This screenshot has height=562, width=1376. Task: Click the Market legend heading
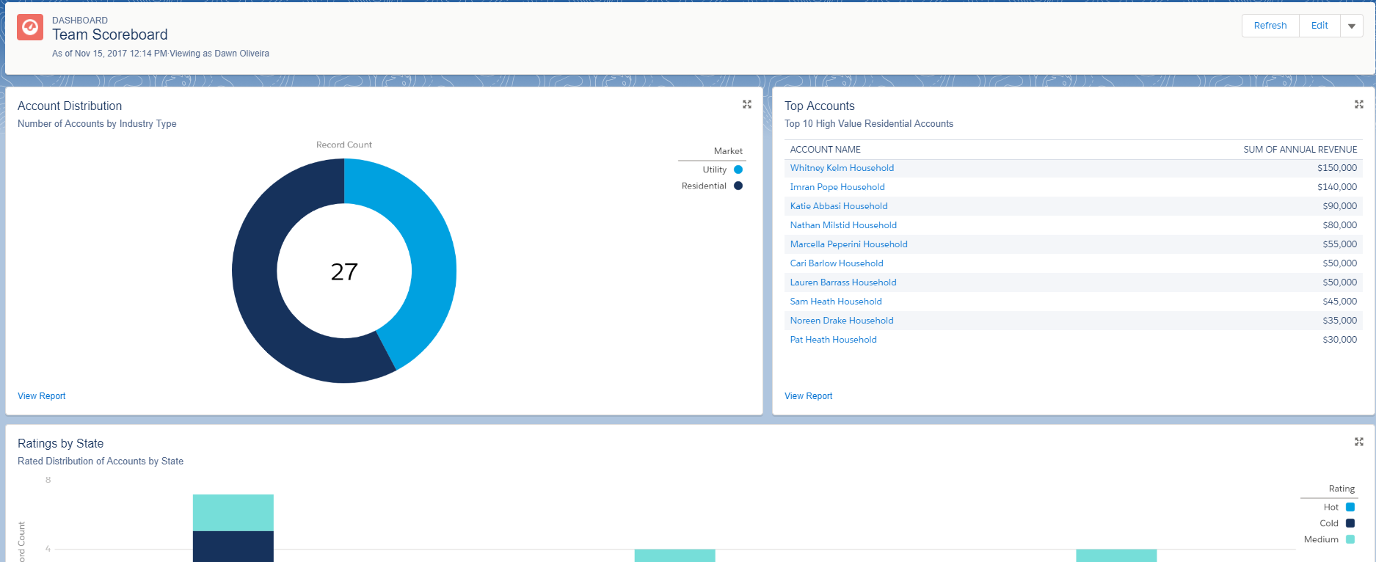[728, 151]
